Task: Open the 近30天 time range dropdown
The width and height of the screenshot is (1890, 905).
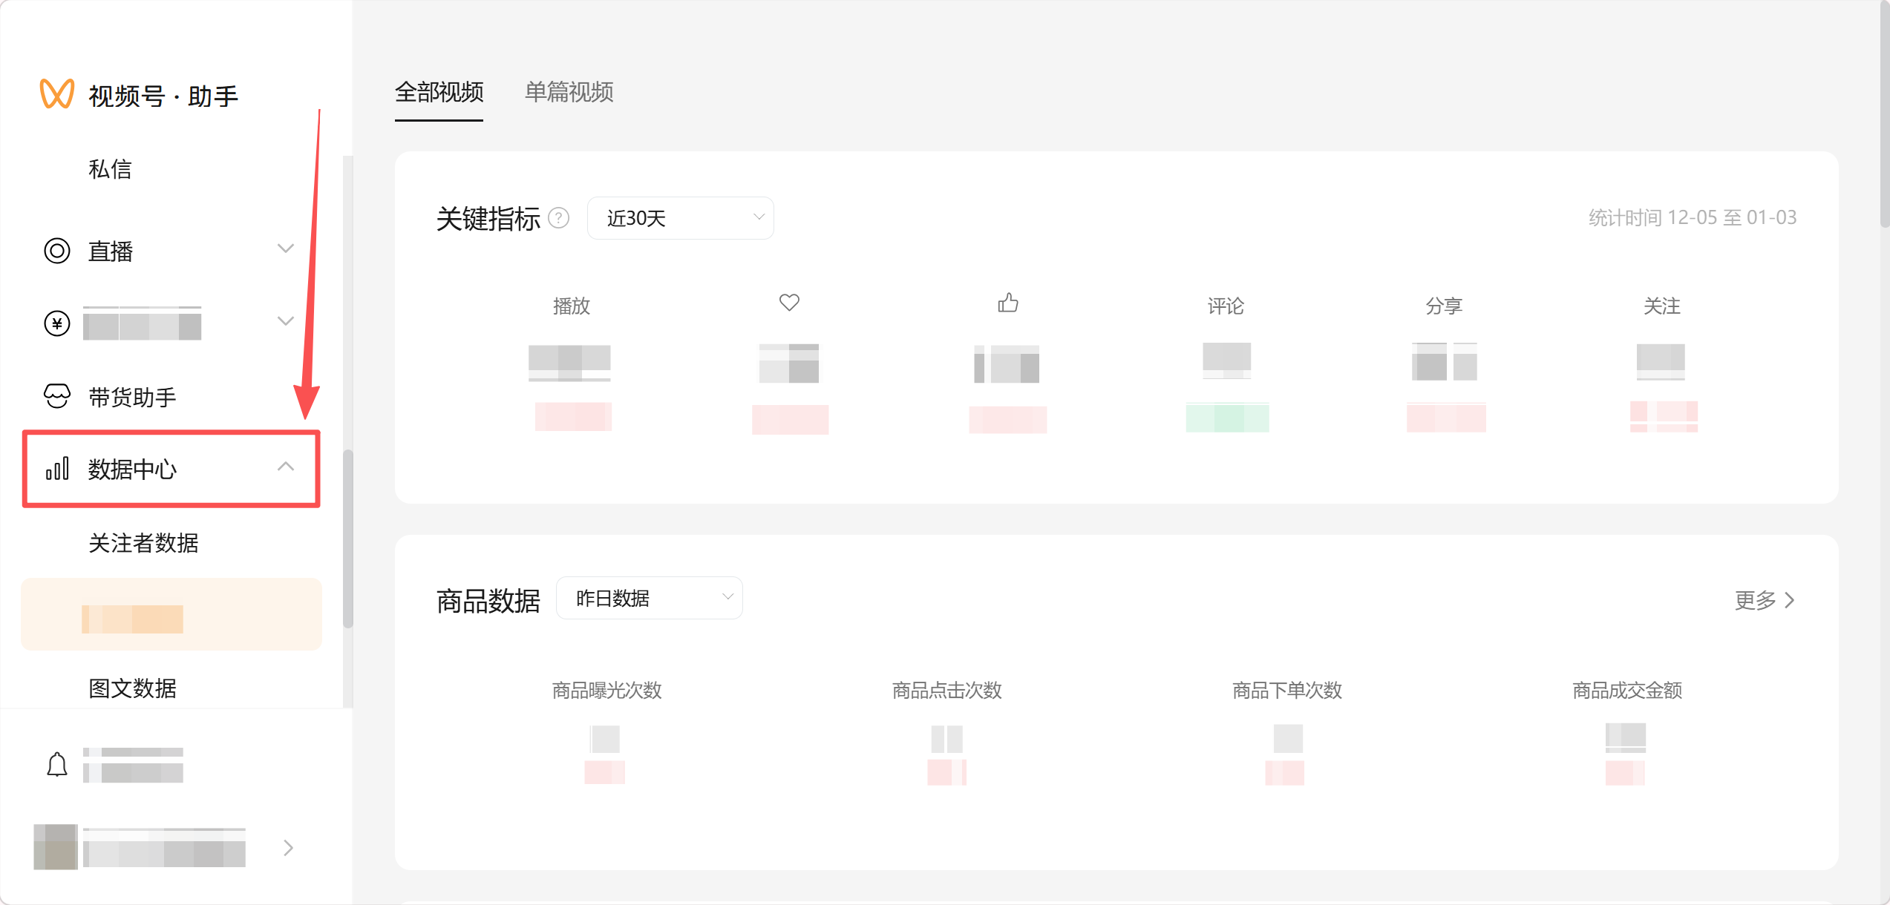Action: pos(680,218)
